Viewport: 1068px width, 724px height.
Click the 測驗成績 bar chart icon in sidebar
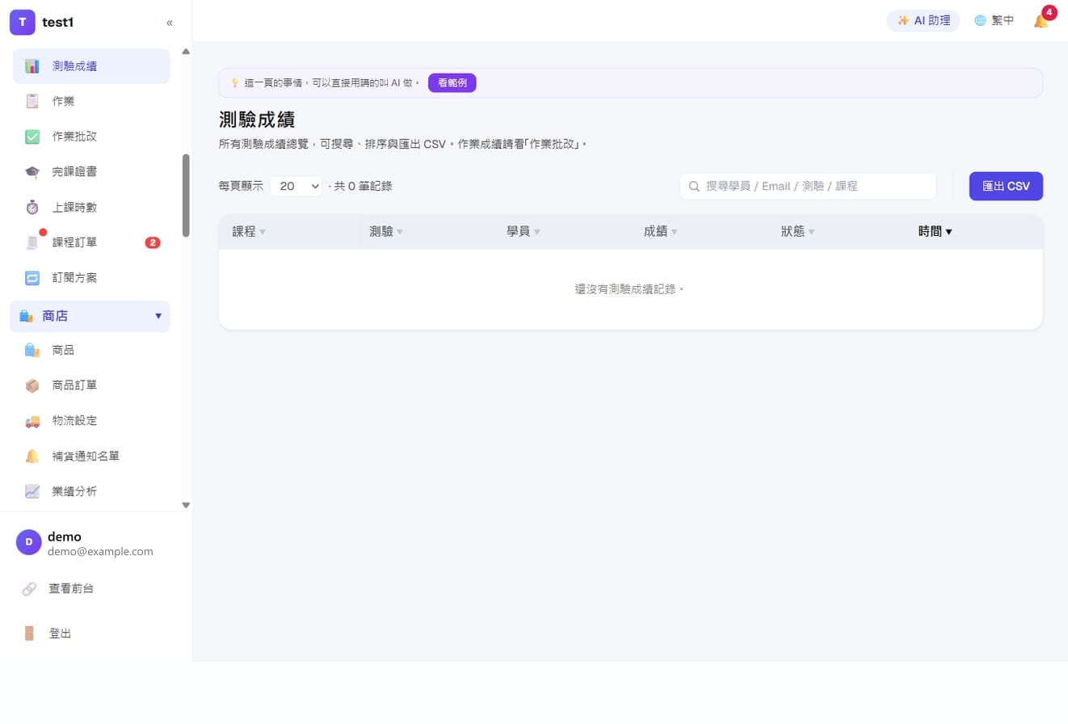tap(32, 66)
